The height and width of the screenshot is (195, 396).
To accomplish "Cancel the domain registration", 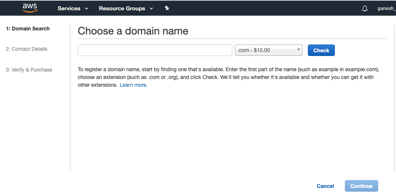I will point(325,186).
